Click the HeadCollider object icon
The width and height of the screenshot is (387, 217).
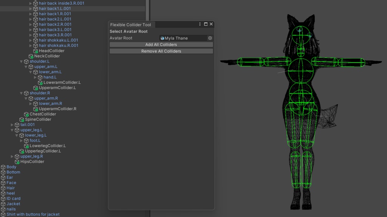click(x=36, y=51)
